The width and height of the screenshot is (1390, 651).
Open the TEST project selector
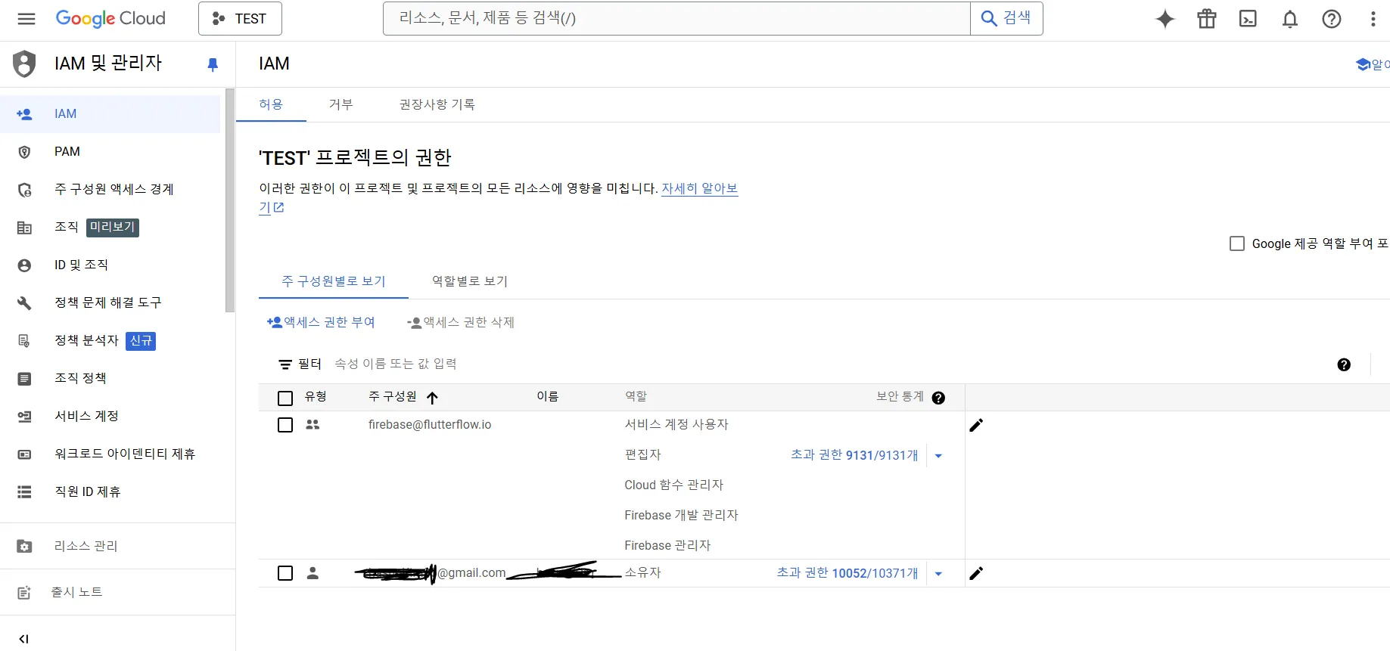click(x=240, y=19)
